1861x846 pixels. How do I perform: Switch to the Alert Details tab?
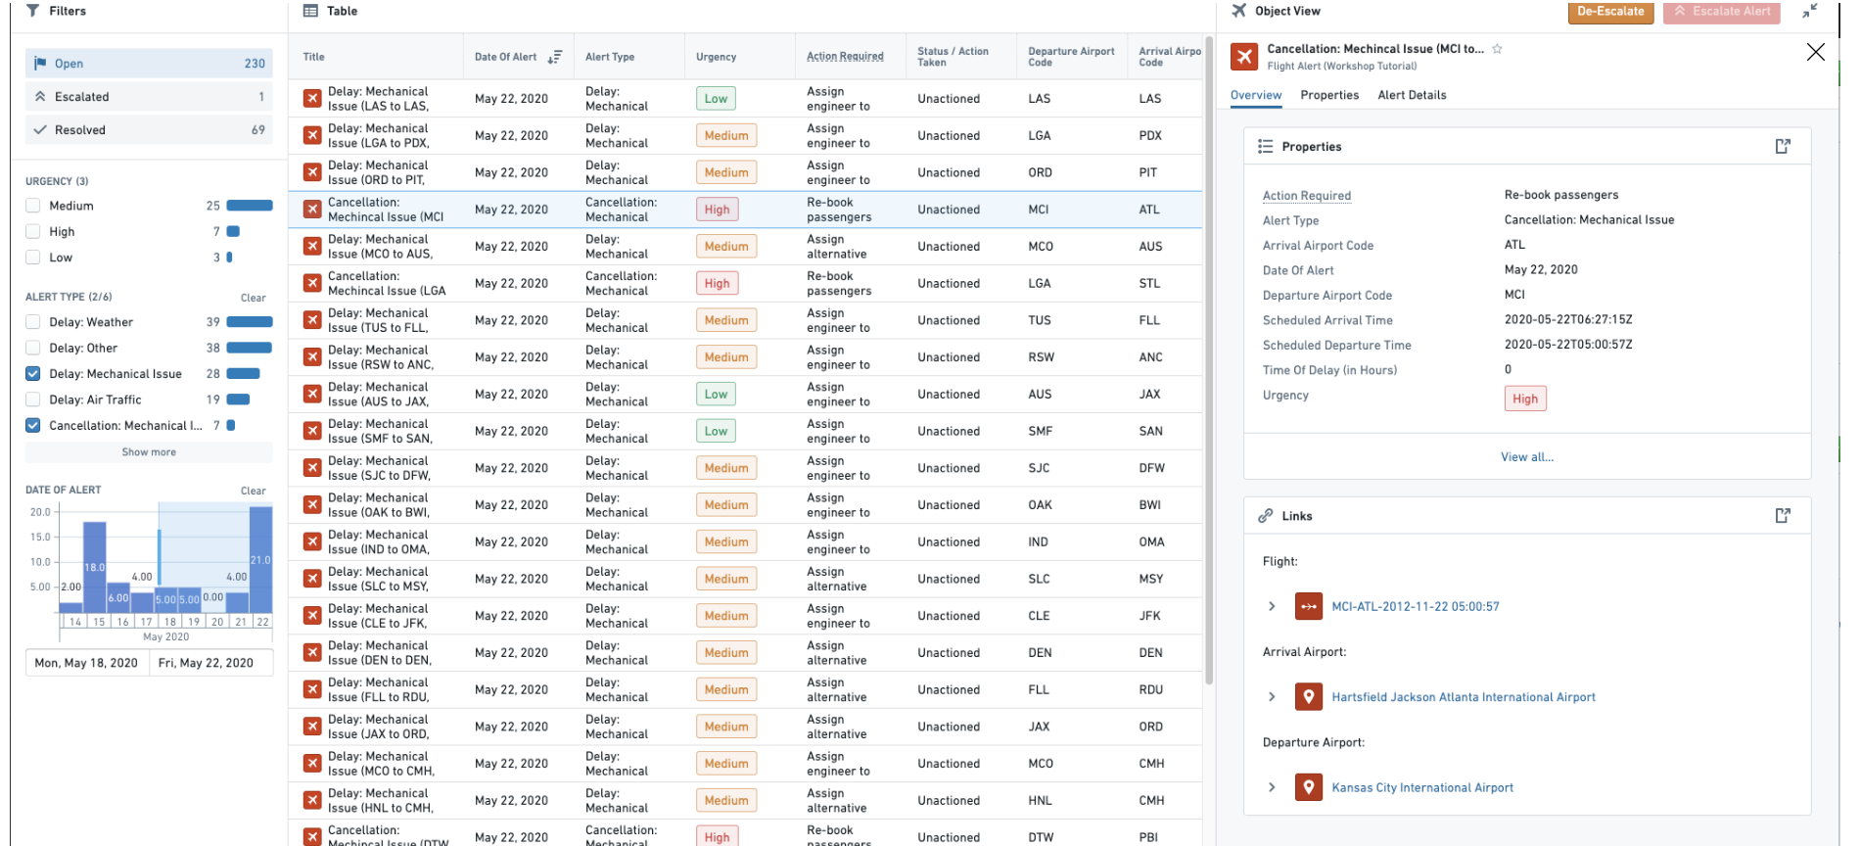click(x=1412, y=95)
